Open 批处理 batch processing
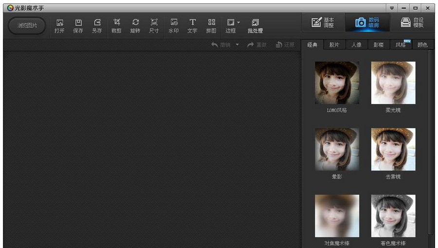Image resolution: width=438 pixels, height=248 pixels. [255, 26]
